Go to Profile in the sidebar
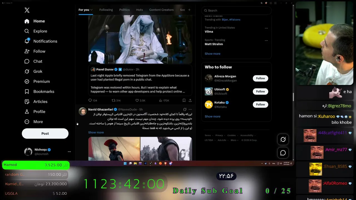356x200 pixels. point(35,112)
